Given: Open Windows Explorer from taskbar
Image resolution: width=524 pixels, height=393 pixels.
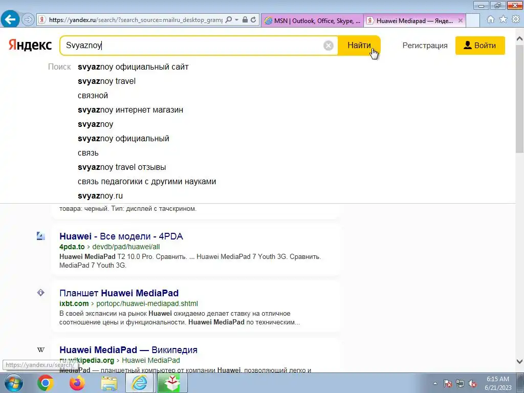Looking at the screenshot, I should (109, 383).
